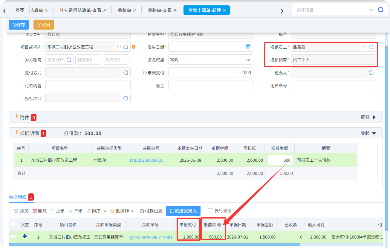Open the 投标项目 search lookup
Viewport: 390px width, 249px height.
126,98
